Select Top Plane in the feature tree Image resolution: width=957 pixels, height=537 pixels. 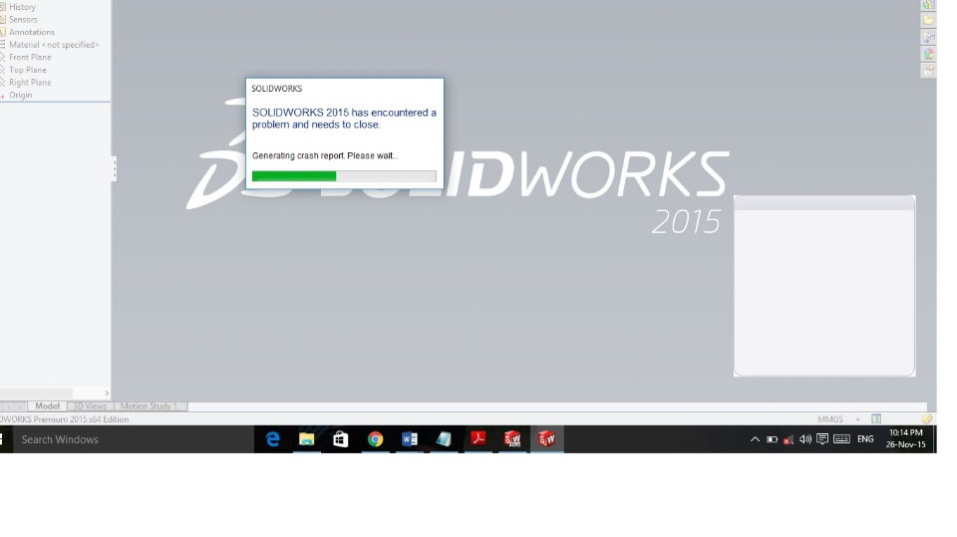tap(28, 70)
